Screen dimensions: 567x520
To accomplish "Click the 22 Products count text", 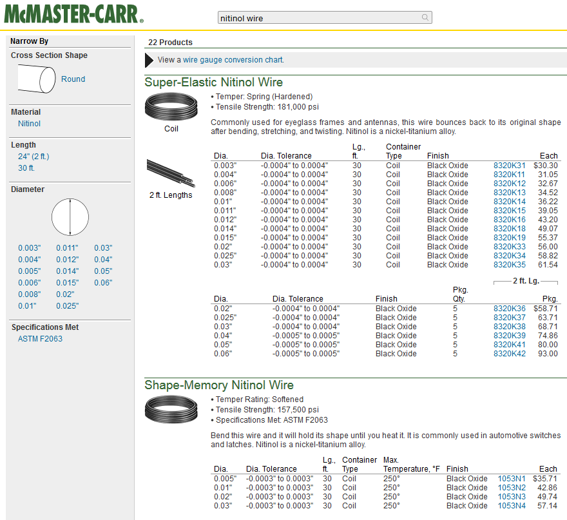I will coord(170,43).
